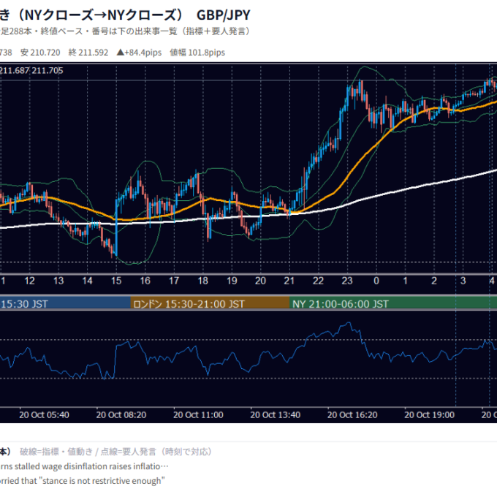
Task: Click the 20 Oct 08:20 time label
Action: (x=121, y=415)
